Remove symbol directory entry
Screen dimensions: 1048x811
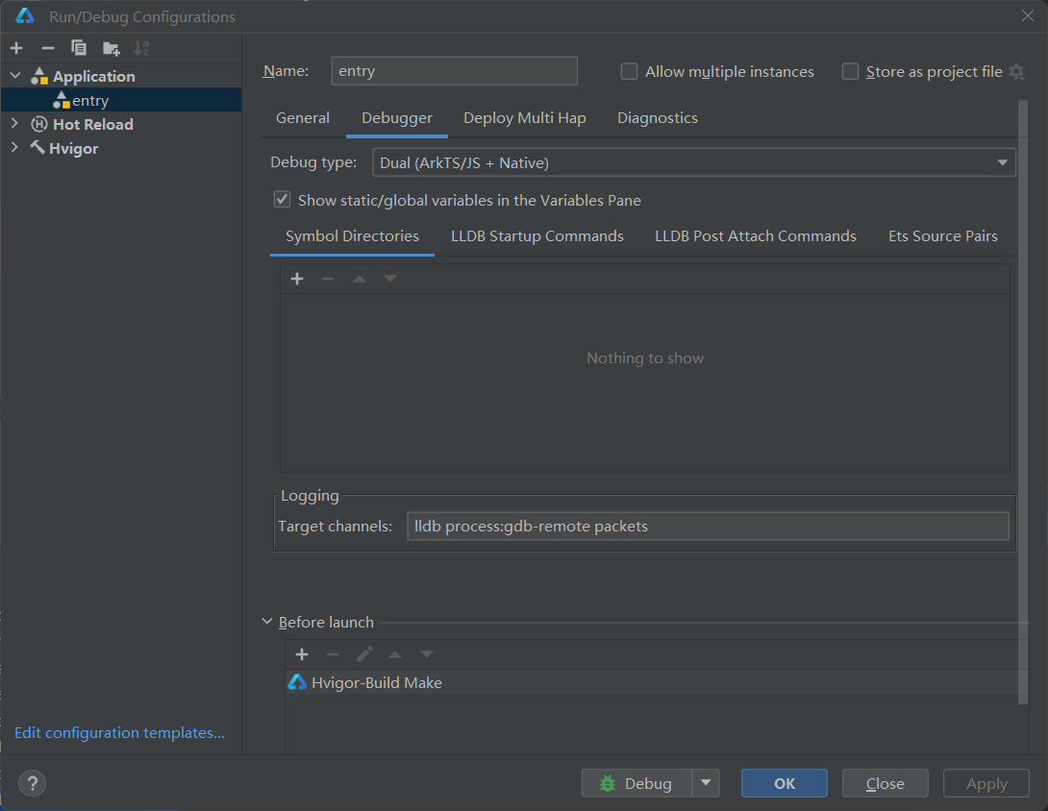pyautogui.click(x=328, y=279)
